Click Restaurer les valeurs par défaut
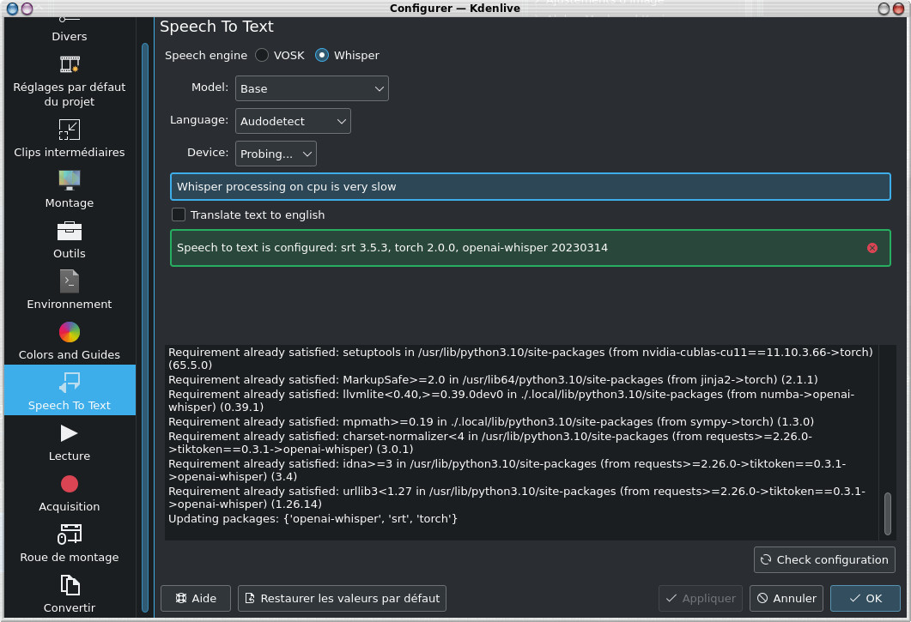 tap(343, 598)
